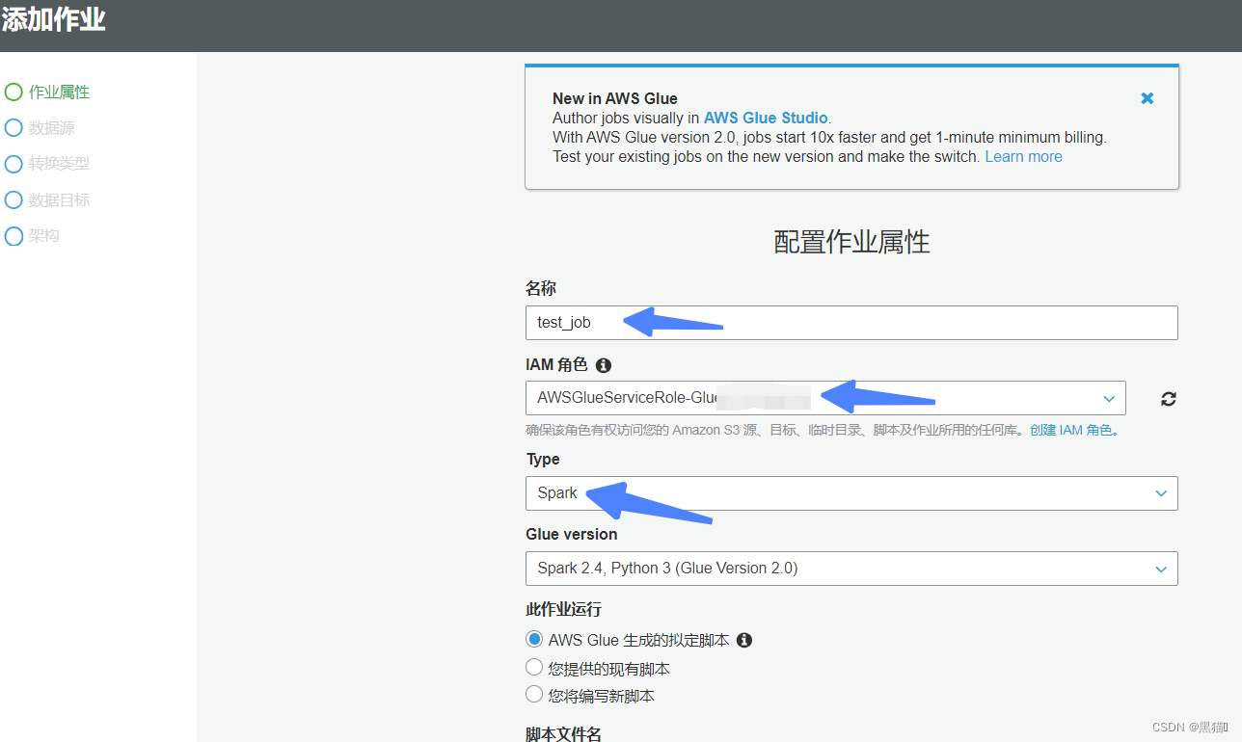Viewport: 1242px width, 742px height.
Task: Select the 转换类型 step circle icon
Action: (x=13, y=164)
